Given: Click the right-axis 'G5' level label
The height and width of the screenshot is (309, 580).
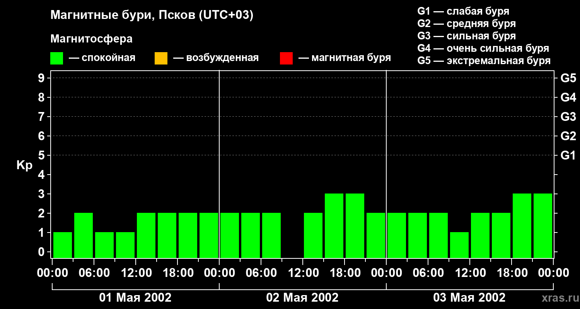Looking at the screenshot, I should click(568, 78).
